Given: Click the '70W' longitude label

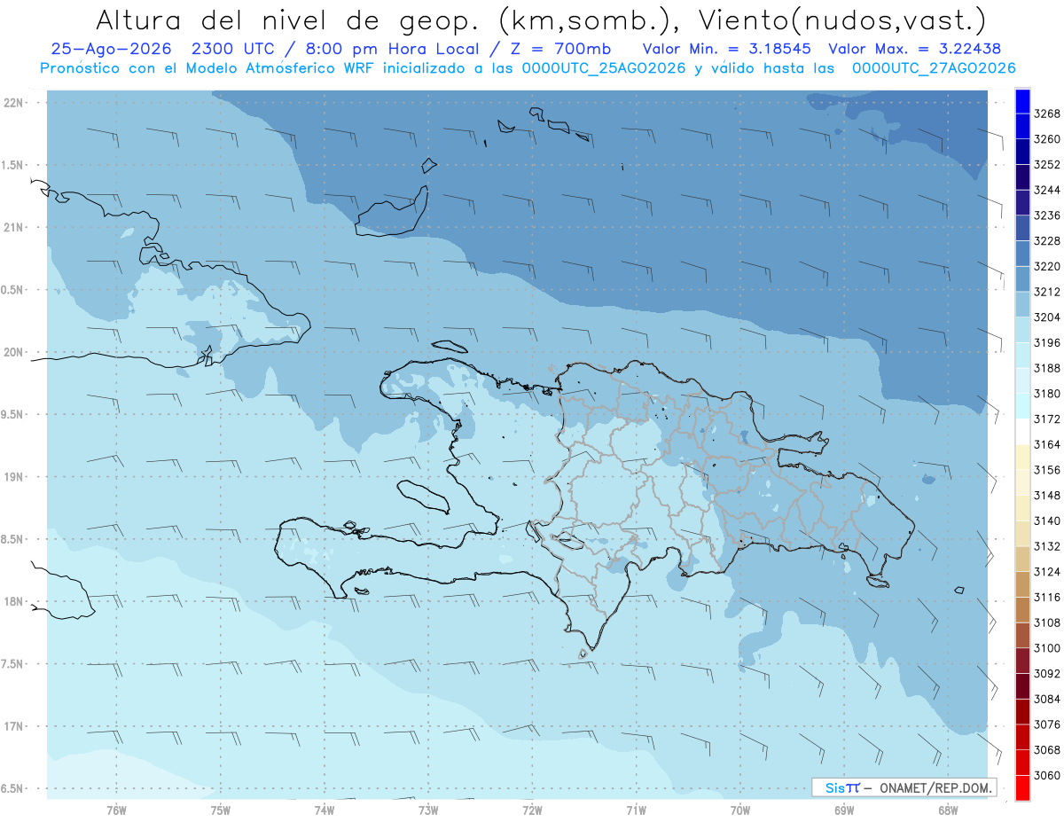Looking at the screenshot, I should 739,809.
